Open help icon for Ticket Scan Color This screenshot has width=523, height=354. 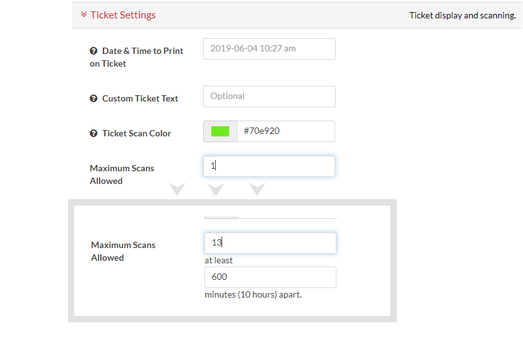[93, 133]
